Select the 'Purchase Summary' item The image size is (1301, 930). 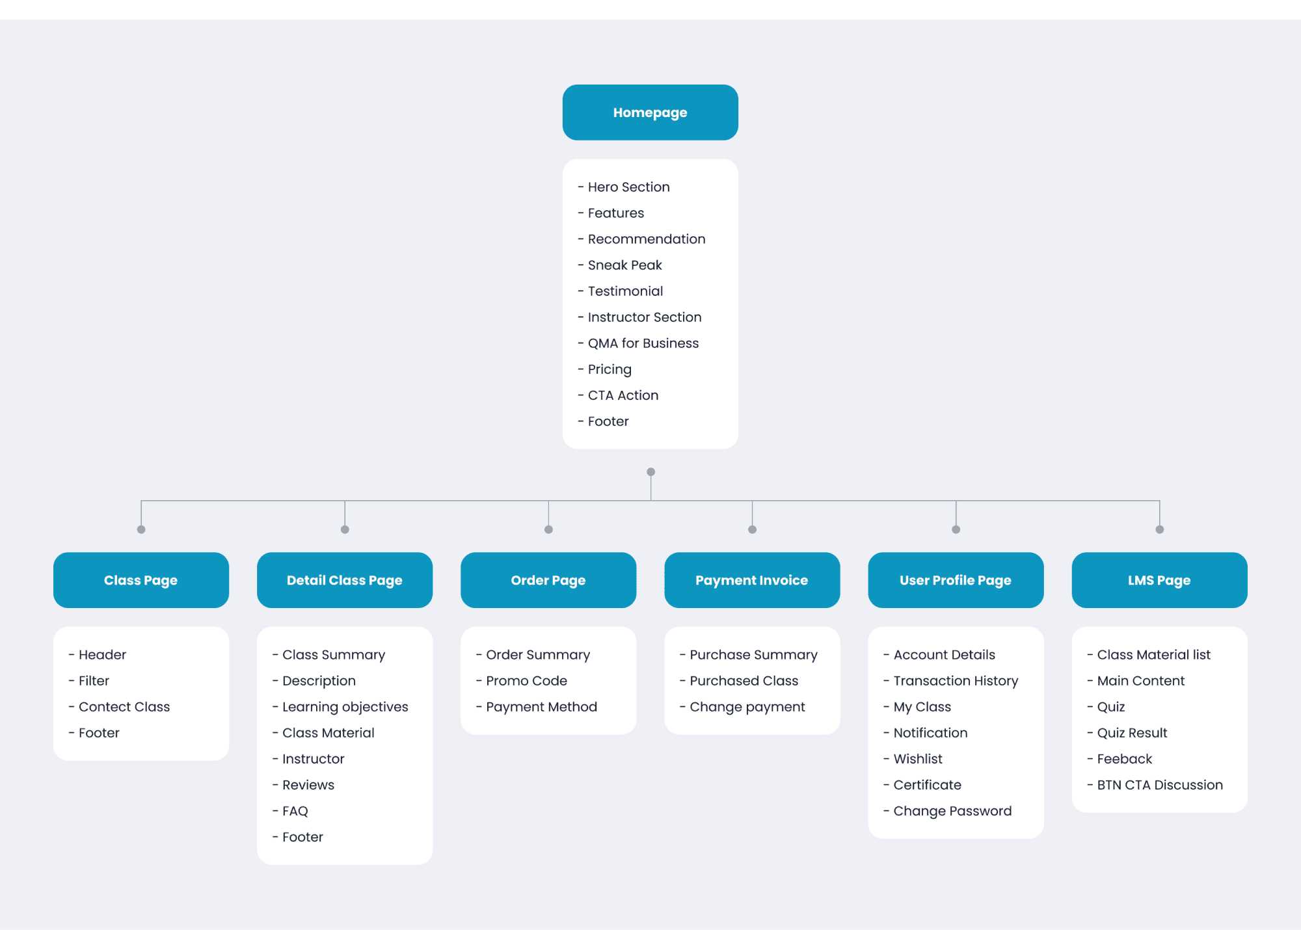pos(749,655)
